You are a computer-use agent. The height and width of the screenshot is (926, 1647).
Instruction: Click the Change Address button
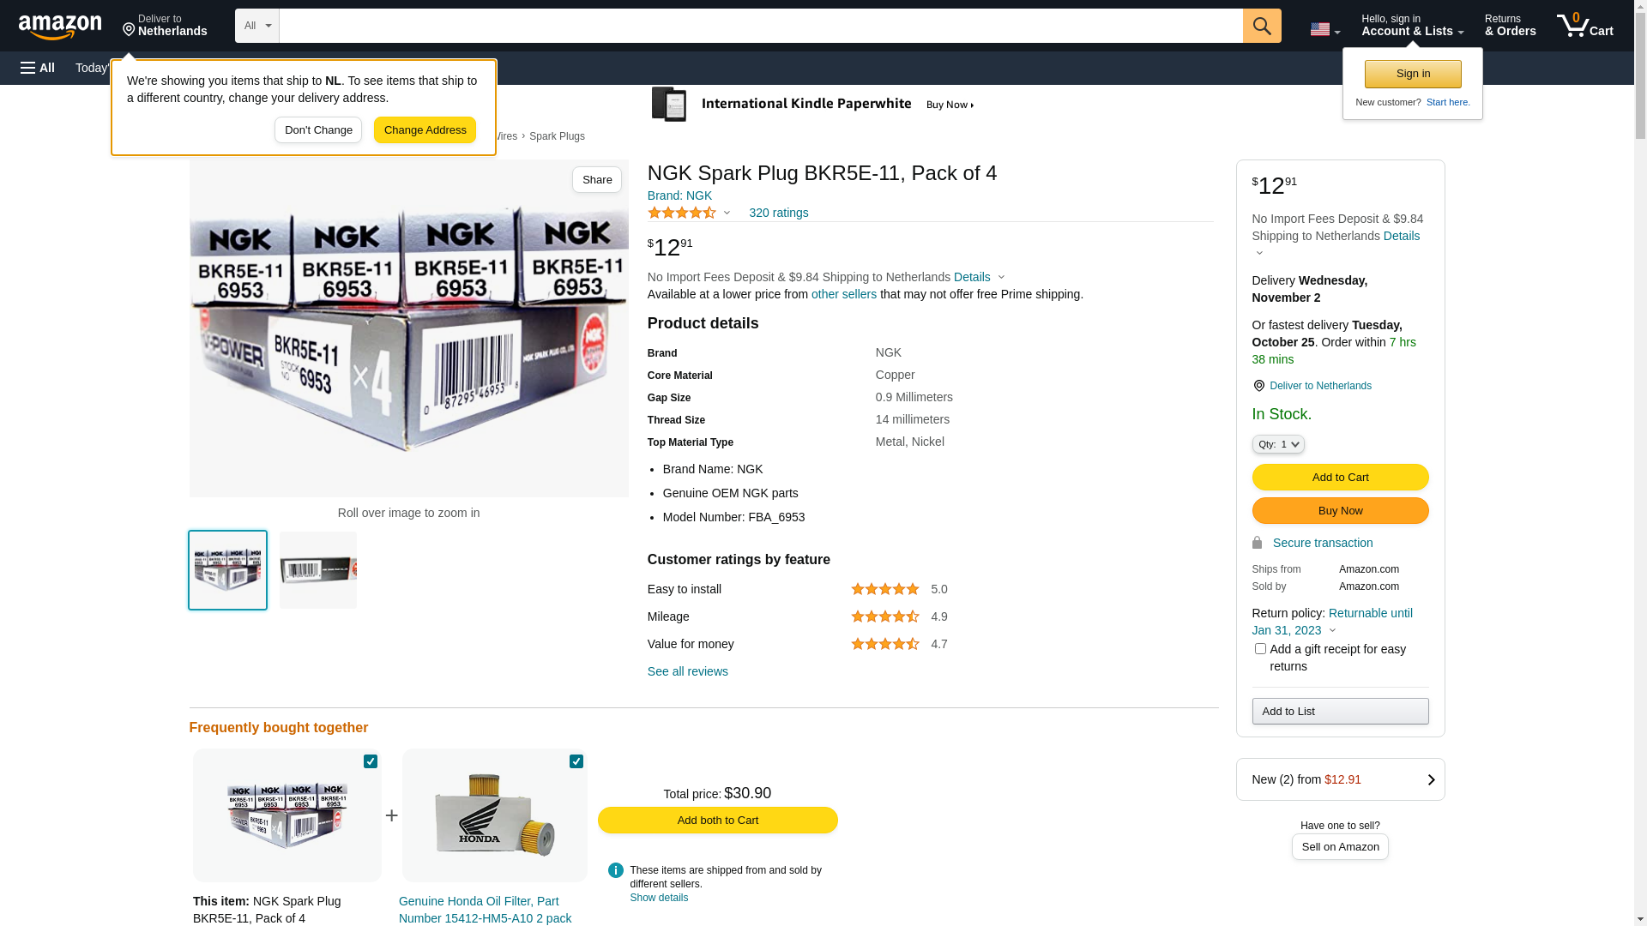coord(425,130)
